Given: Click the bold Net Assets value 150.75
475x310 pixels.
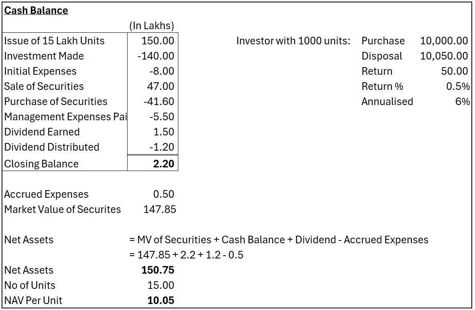Looking at the screenshot, I should [158, 270].
